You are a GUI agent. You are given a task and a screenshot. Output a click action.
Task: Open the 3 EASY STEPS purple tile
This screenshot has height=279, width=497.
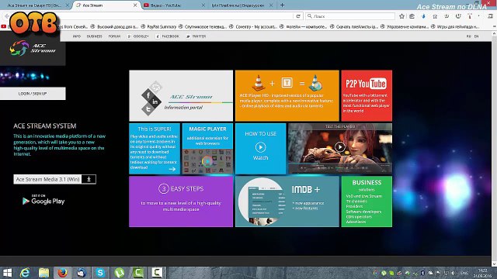tap(181, 201)
